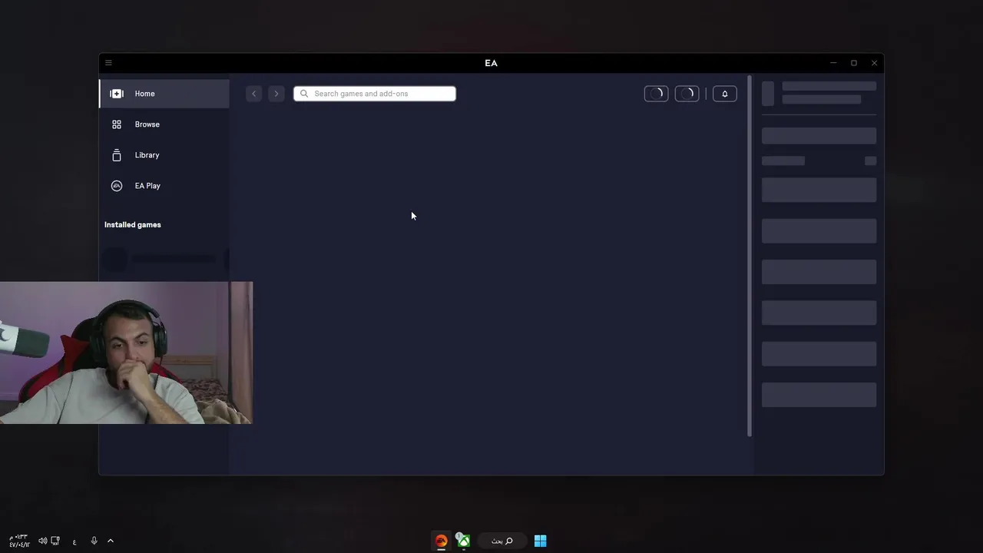Open the volume control in system tray
Image resolution: width=983 pixels, height=553 pixels.
pos(43,541)
